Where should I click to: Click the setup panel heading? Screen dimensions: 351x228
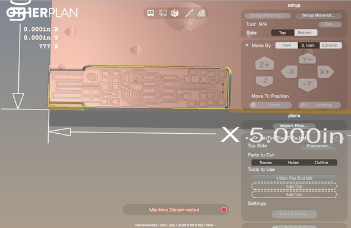click(x=294, y=5)
